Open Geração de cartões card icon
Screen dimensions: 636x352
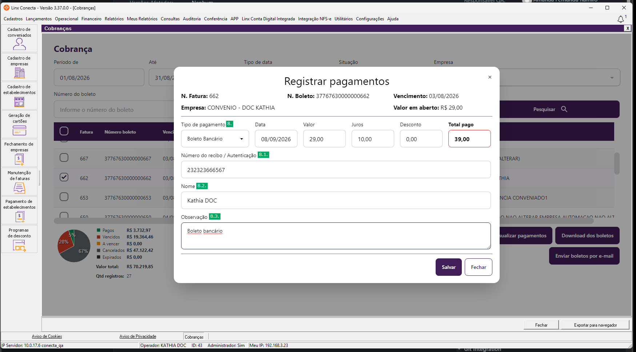pos(19,130)
